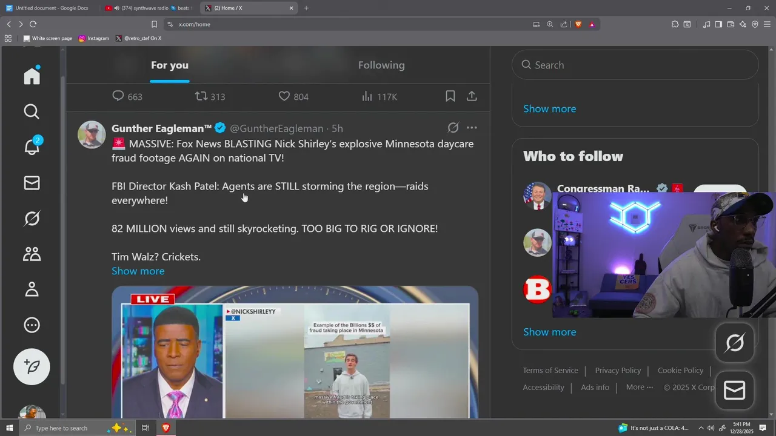Open extensions puzzle icon in Brave toolbar
Screen dimensions: 776x436
(x=675, y=24)
